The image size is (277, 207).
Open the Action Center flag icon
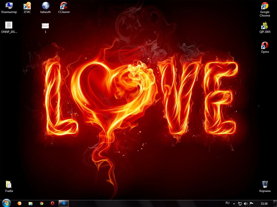pyautogui.click(x=252, y=204)
